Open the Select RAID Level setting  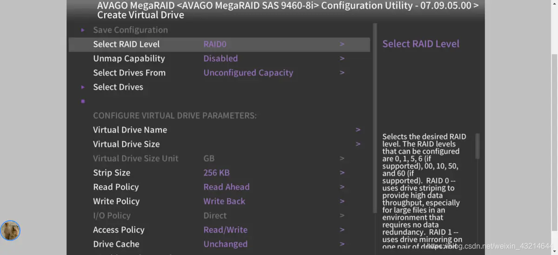tap(219, 44)
